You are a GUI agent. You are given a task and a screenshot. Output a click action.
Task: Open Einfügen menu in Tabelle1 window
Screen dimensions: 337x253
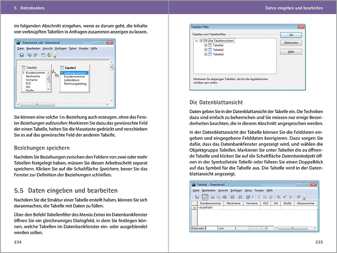pos(236,191)
